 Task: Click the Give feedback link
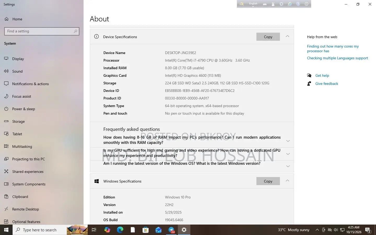(x=327, y=84)
